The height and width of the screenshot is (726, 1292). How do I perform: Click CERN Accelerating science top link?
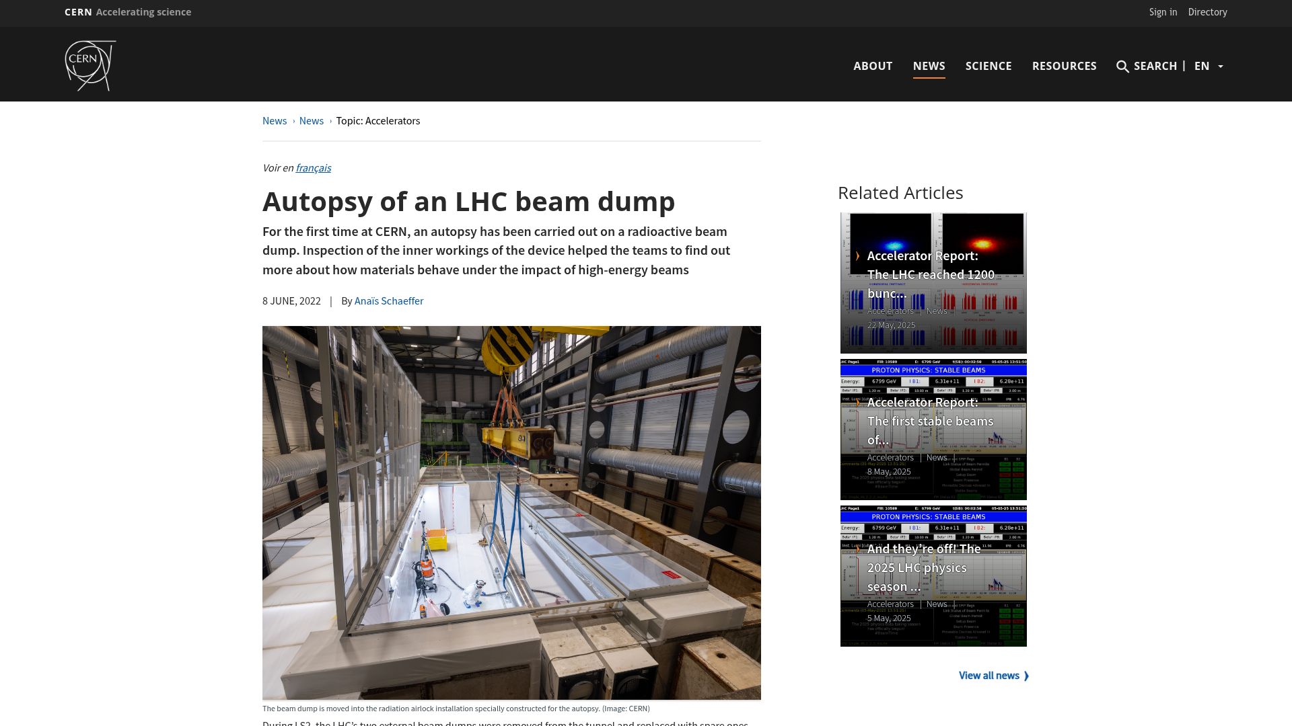coord(128,12)
